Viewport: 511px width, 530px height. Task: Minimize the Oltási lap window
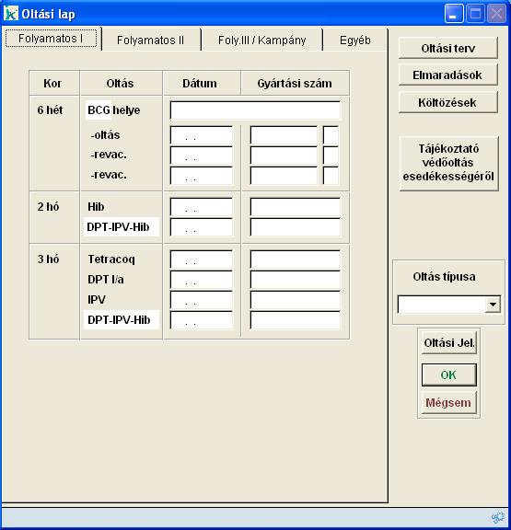coord(454,14)
